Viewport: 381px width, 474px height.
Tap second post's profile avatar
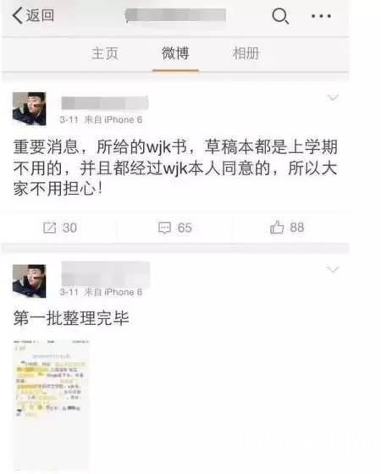30,281
